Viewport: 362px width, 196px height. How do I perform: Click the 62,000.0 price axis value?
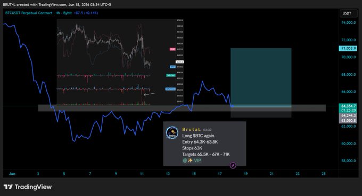(349, 126)
